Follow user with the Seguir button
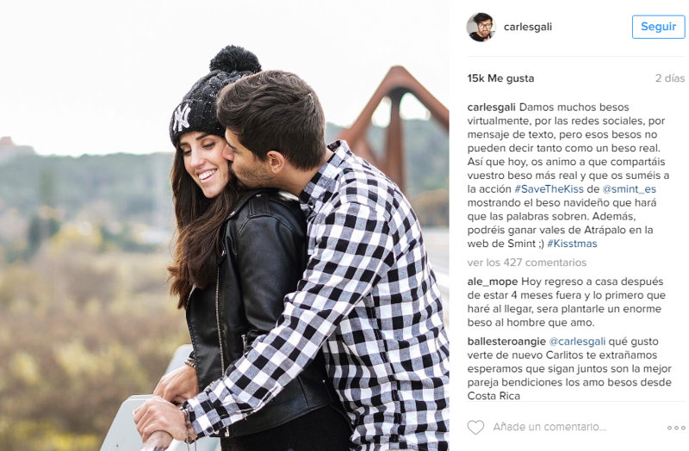 (658, 27)
